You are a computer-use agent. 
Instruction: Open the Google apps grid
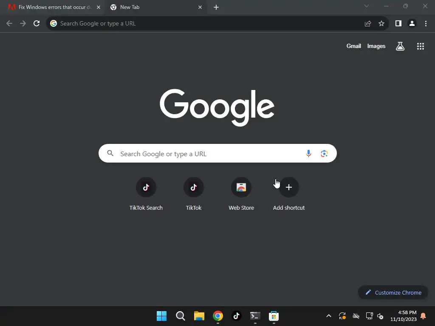tap(420, 46)
